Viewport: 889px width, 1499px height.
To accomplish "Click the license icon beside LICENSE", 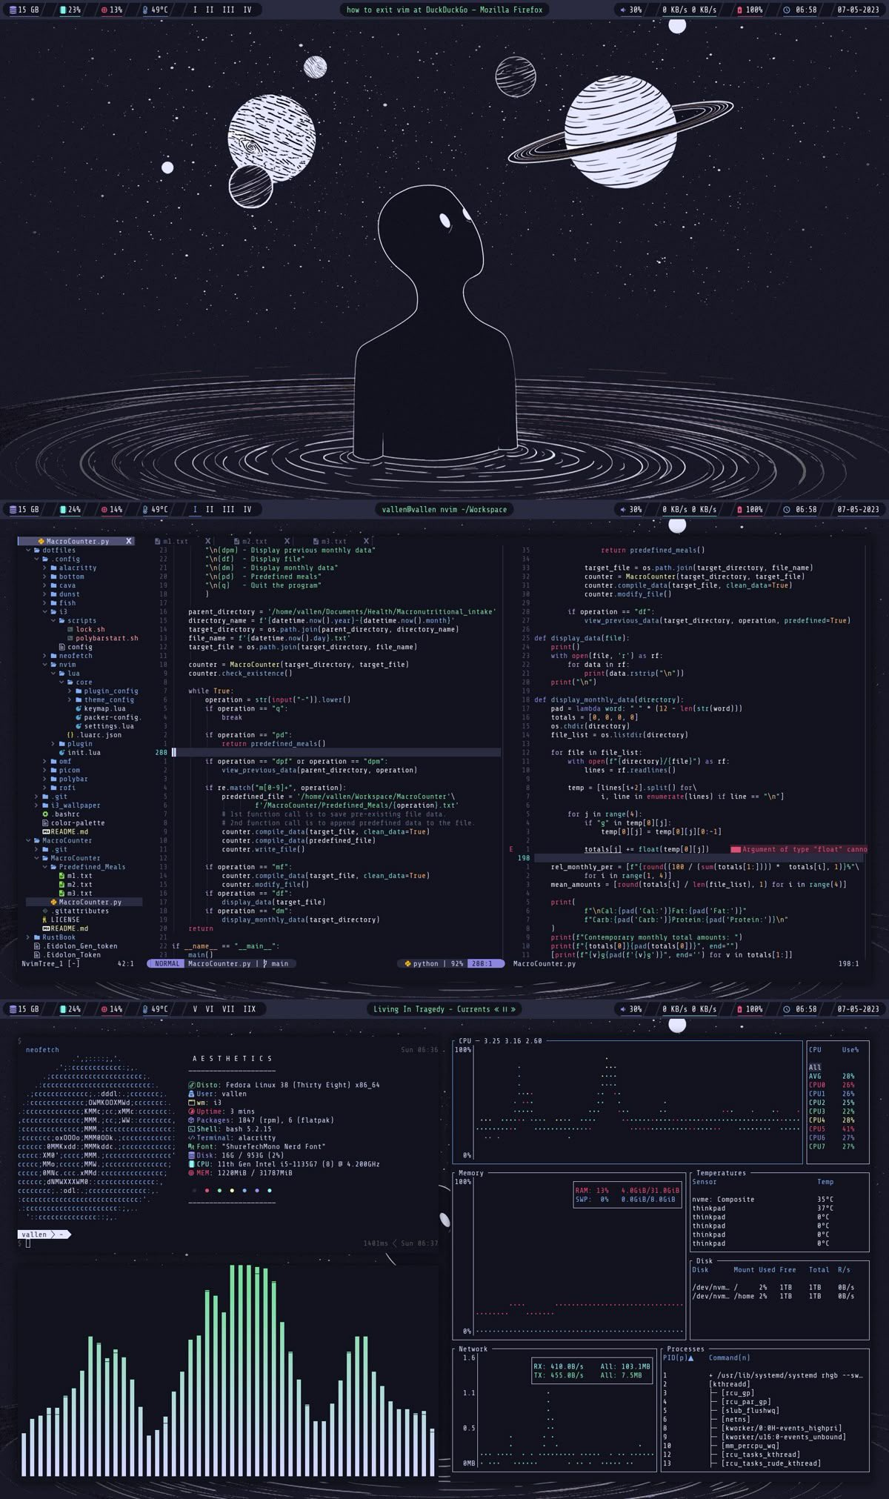I will [45, 920].
